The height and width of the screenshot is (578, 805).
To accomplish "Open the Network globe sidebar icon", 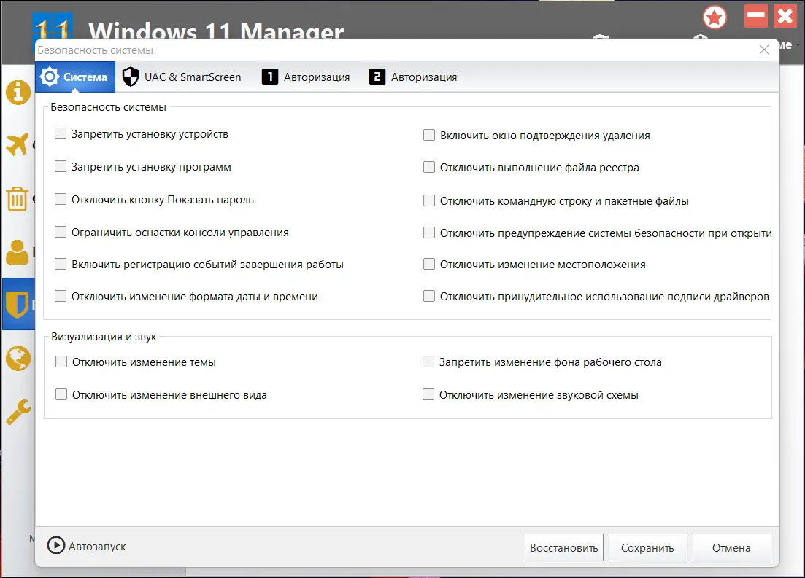I will [x=18, y=358].
